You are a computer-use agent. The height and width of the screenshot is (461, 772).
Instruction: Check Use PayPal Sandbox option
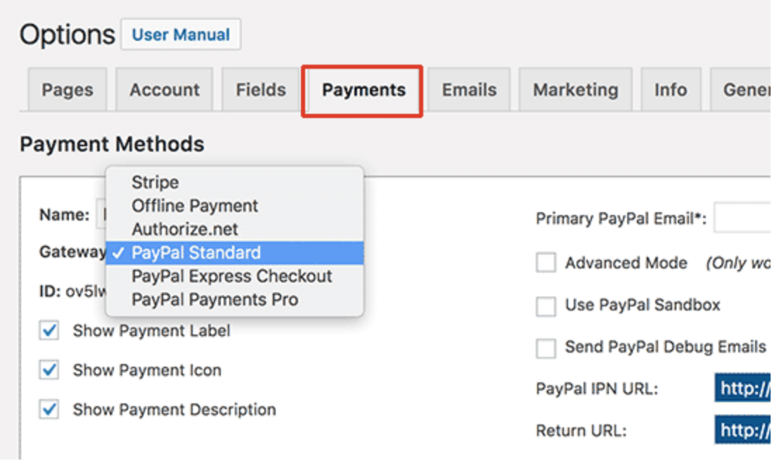tap(546, 306)
